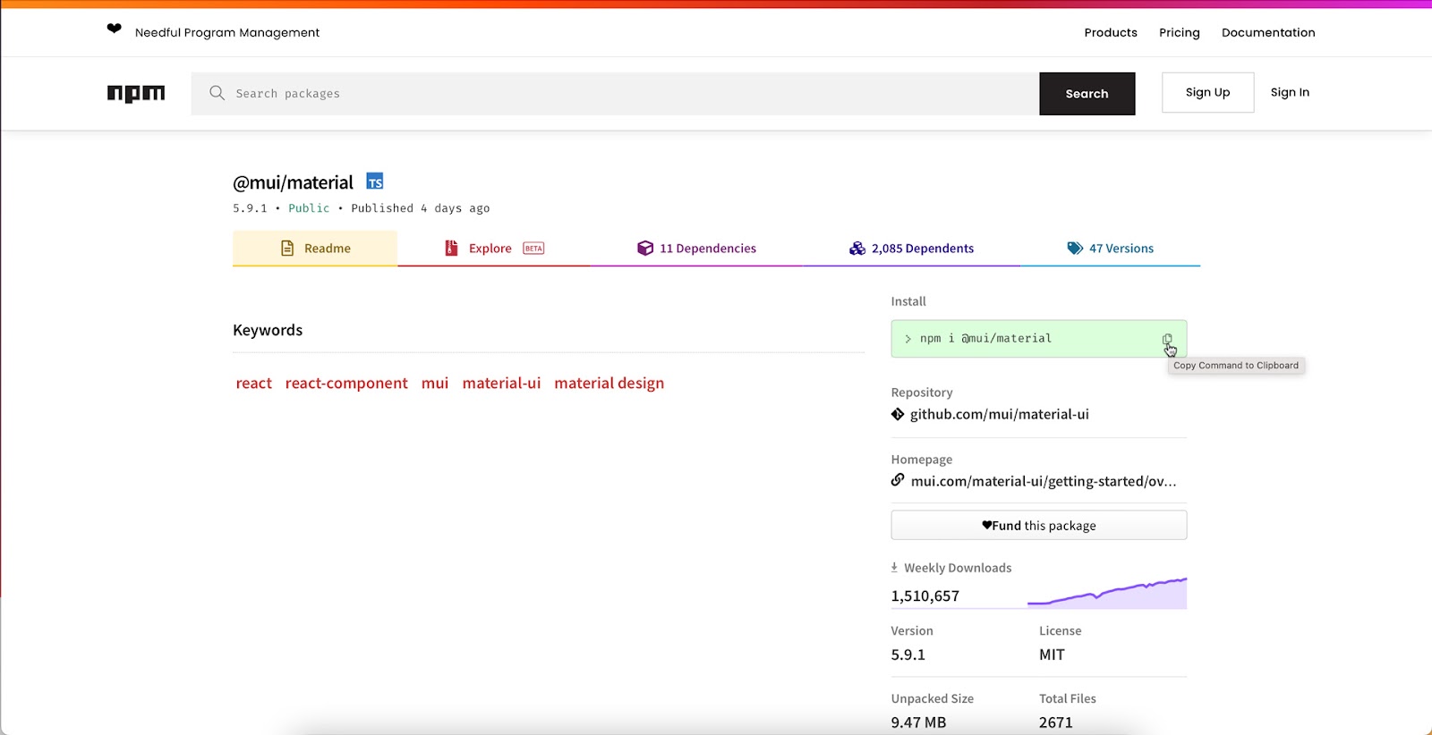The image size is (1432, 735).
Task: Click the BETA badge next to Explore
Action: coord(533,249)
